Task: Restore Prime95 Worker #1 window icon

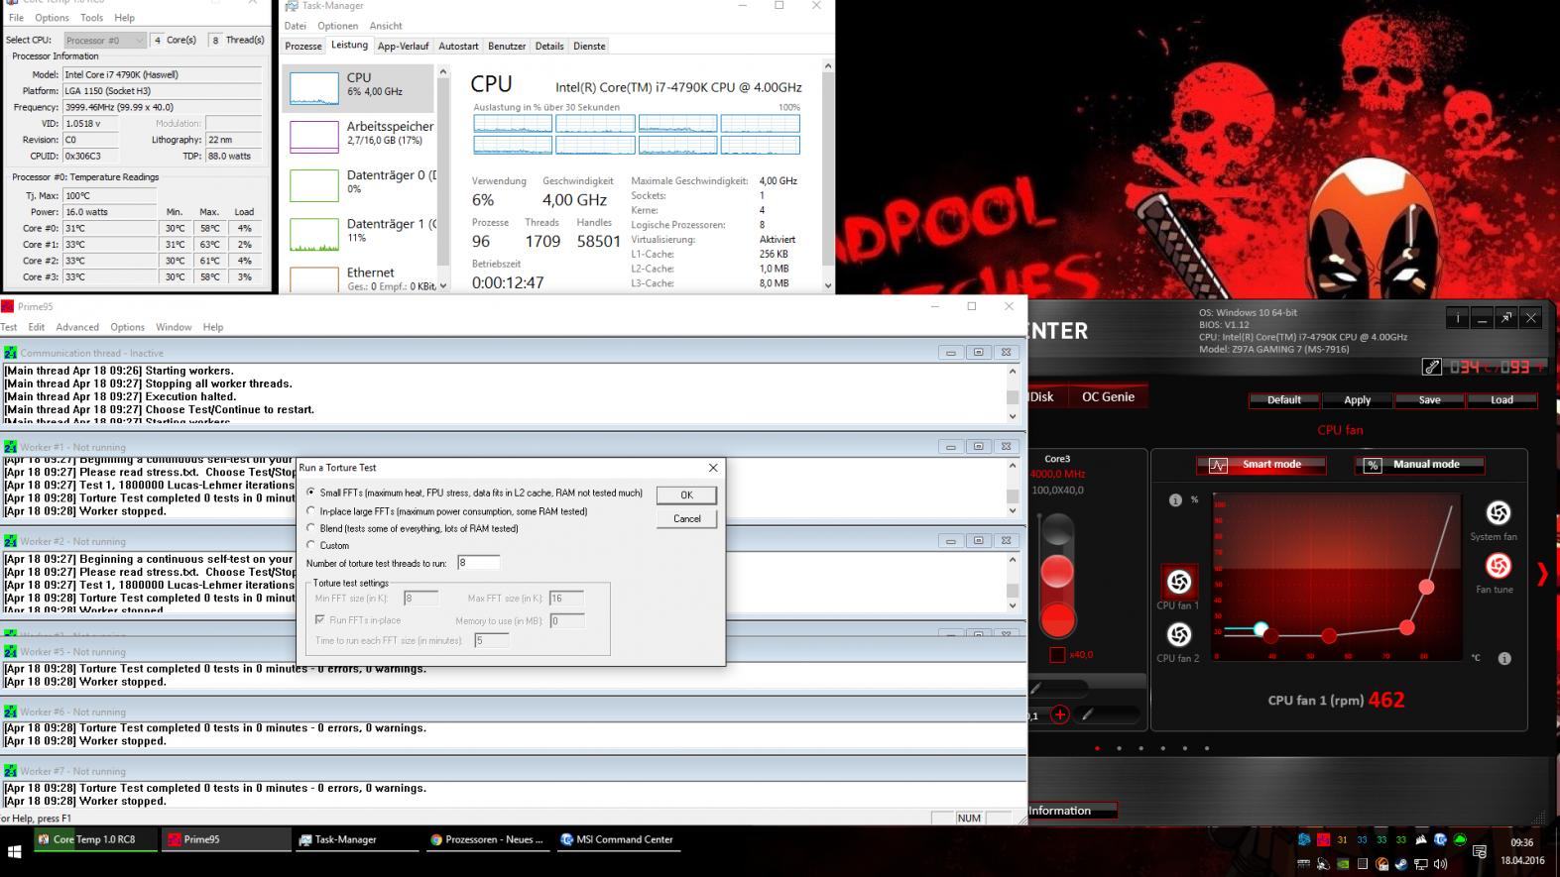Action: click(978, 446)
